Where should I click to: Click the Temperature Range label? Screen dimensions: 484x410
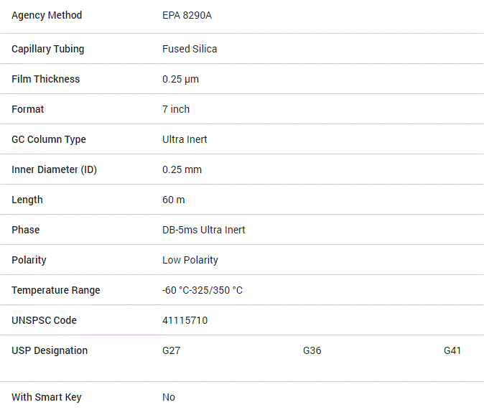click(x=56, y=290)
